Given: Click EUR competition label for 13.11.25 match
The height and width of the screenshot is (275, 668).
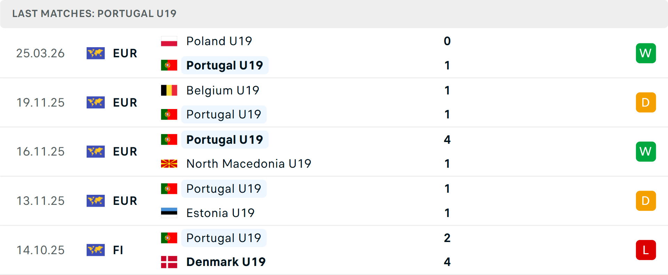Looking at the screenshot, I should tap(125, 201).
